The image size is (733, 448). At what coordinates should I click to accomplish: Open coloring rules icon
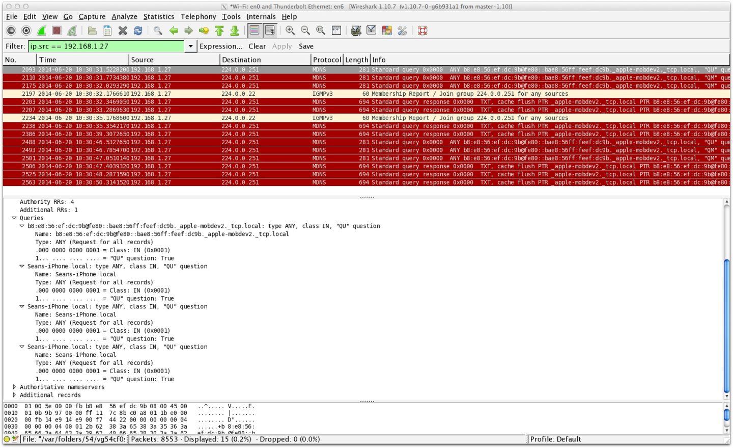coord(387,31)
